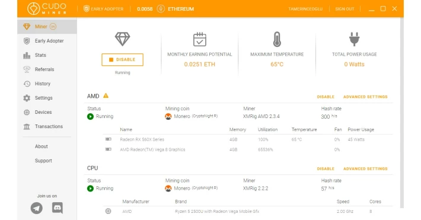Viewport: 421px width, 220px height.
Task: Click the 0.0251 ETH earning value
Action: (199, 64)
